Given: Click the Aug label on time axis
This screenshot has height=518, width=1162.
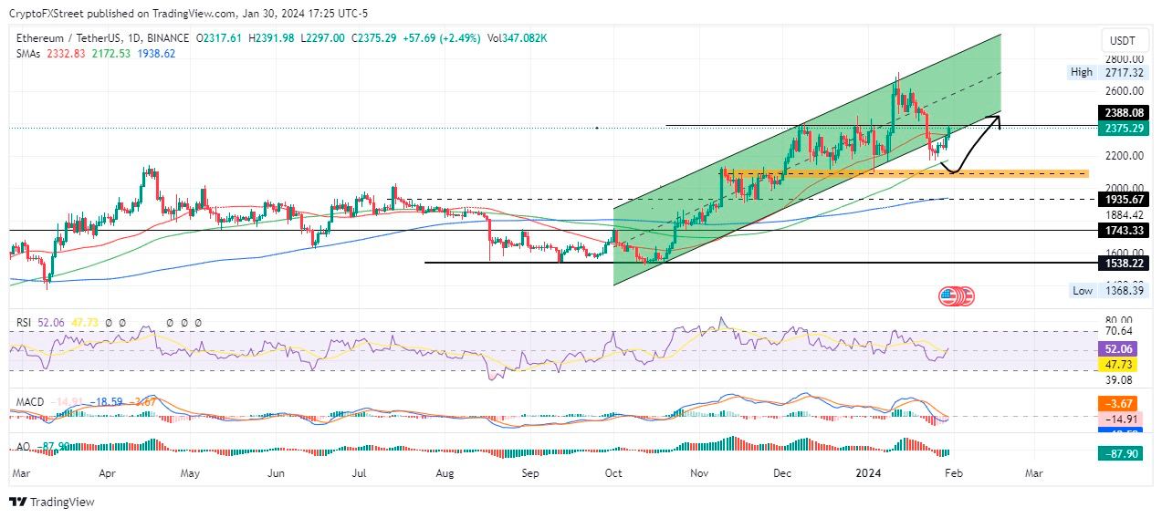Looking at the screenshot, I should 445,474.
